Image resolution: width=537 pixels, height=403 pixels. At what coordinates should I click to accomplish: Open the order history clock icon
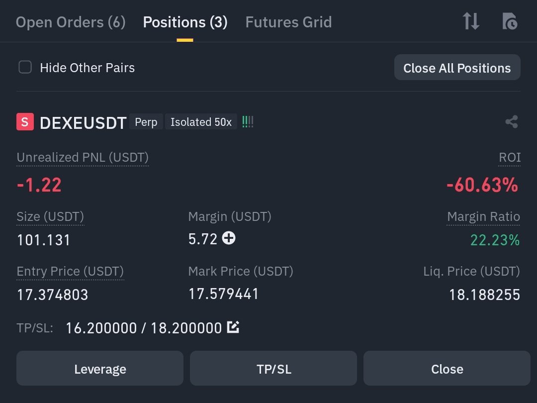pos(510,21)
